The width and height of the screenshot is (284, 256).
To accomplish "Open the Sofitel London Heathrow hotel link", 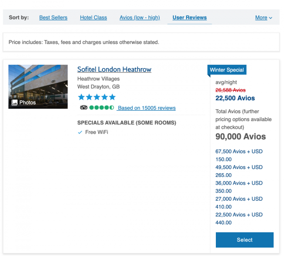I will pyautogui.click(x=114, y=70).
